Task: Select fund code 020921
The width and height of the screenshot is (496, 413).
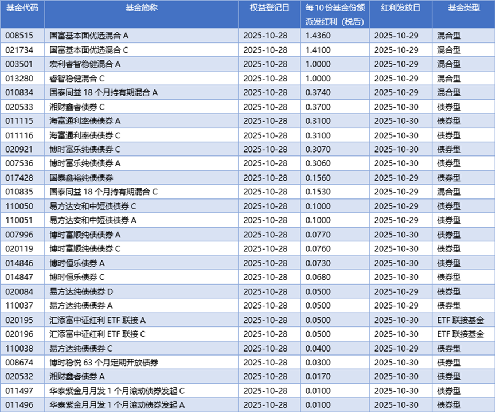Action: (19, 149)
